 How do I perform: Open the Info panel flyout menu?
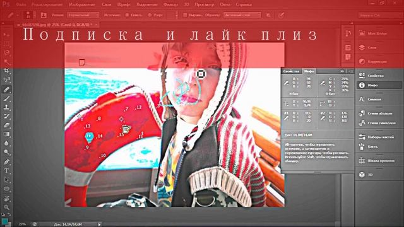pyautogui.click(x=351, y=71)
